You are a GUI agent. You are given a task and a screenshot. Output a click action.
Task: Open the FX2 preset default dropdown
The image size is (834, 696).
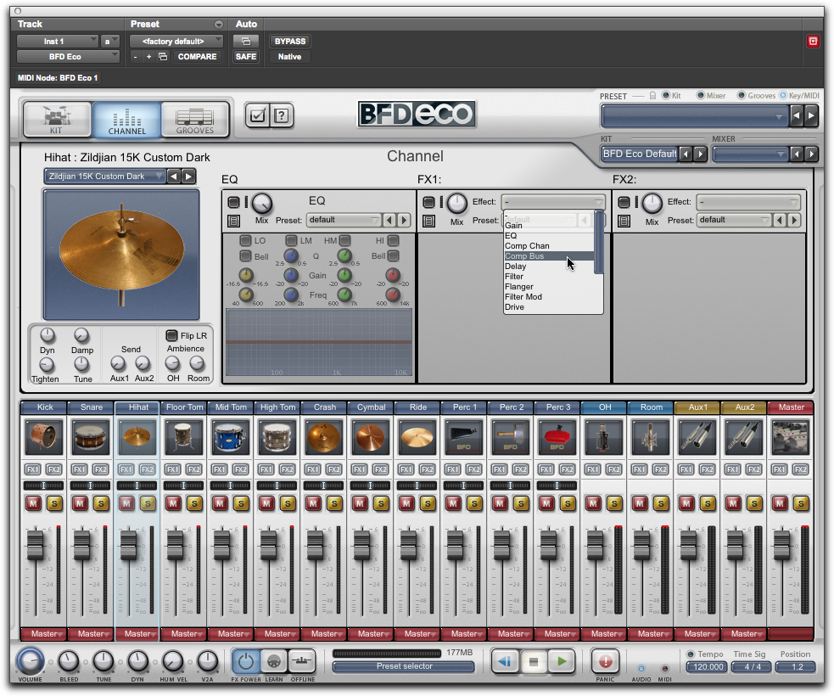pos(735,220)
